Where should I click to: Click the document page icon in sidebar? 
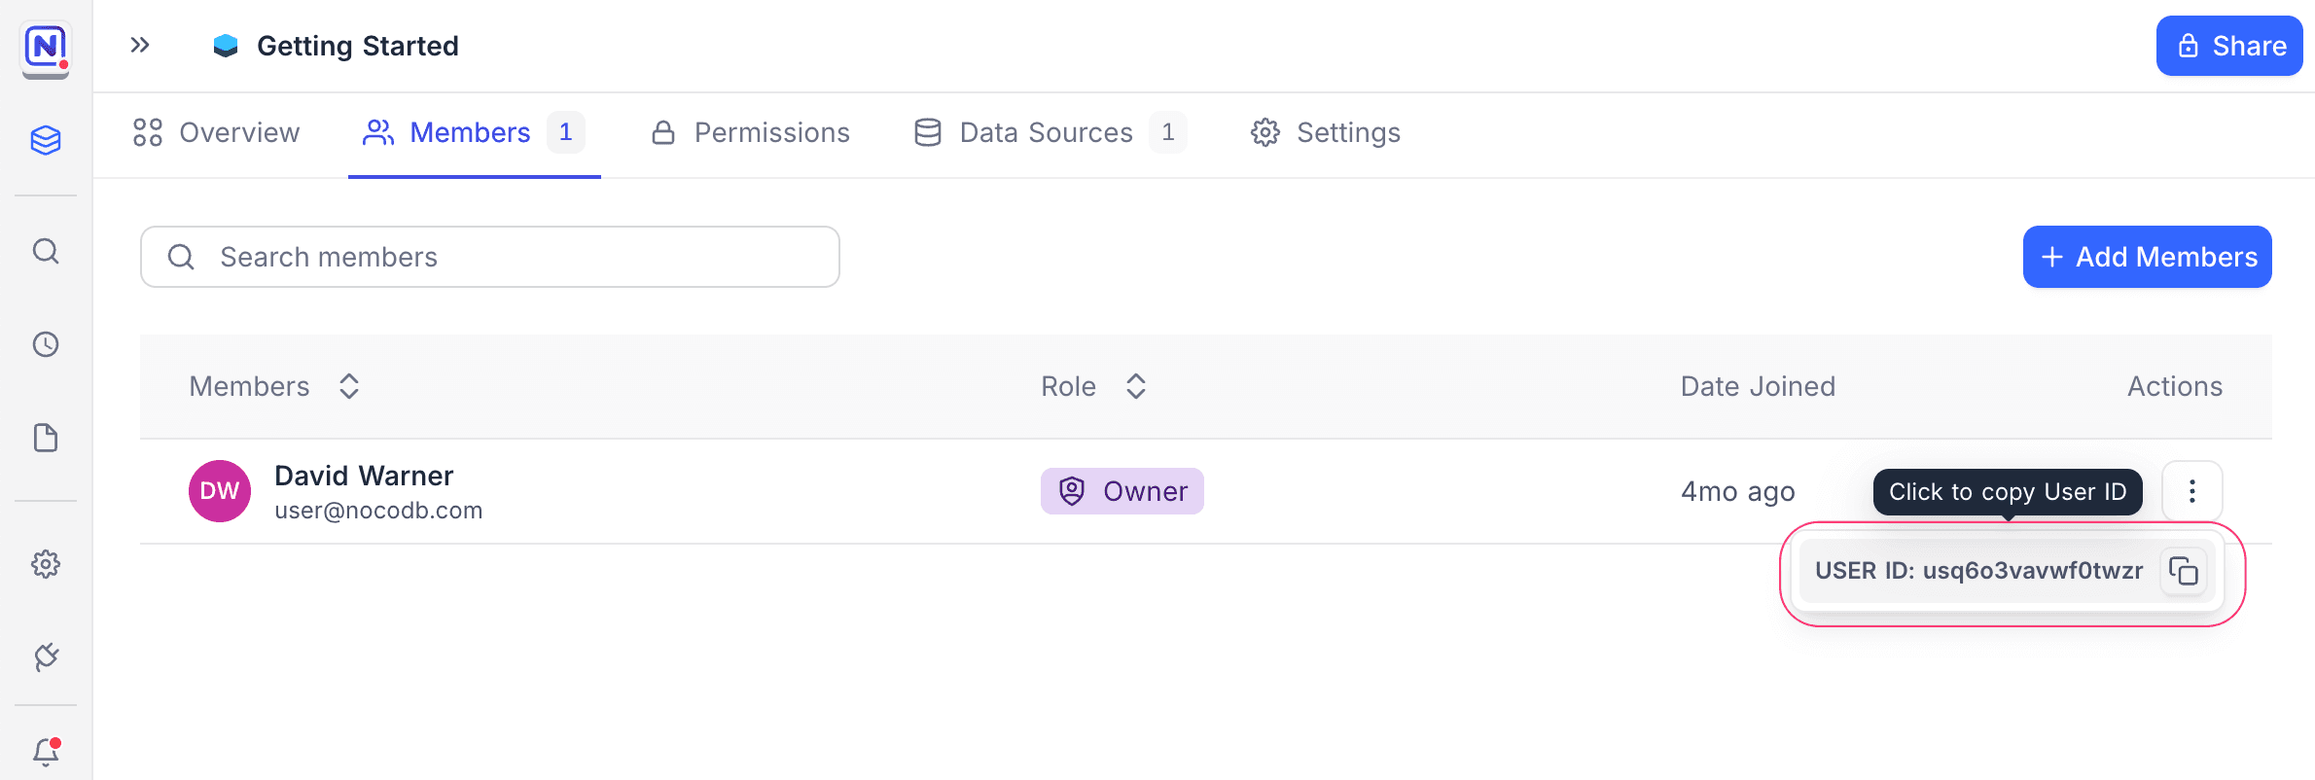pos(46,438)
